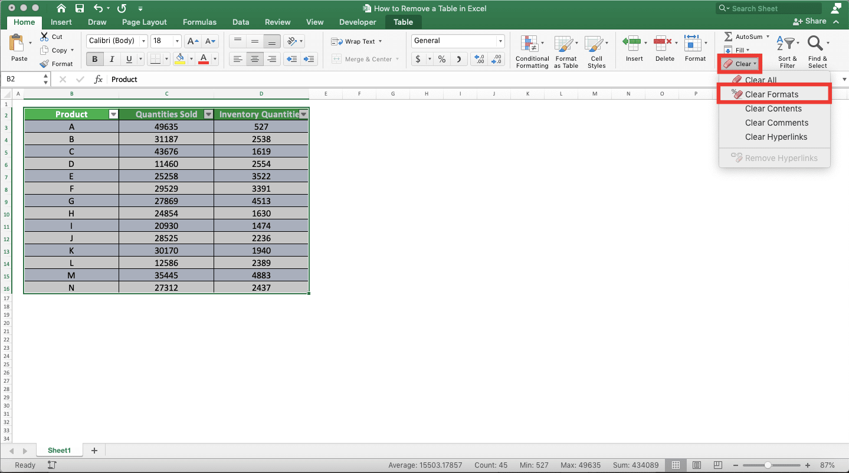
Task: Open the Page Layout ribbon tab
Action: click(x=145, y=22)
